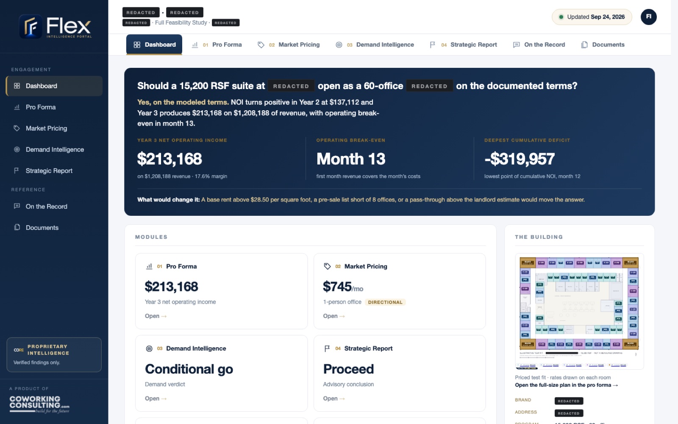Click the CORE badge in Proprietary Intelligence box
The image size is (678, 424).
click(x=19, y=350)
